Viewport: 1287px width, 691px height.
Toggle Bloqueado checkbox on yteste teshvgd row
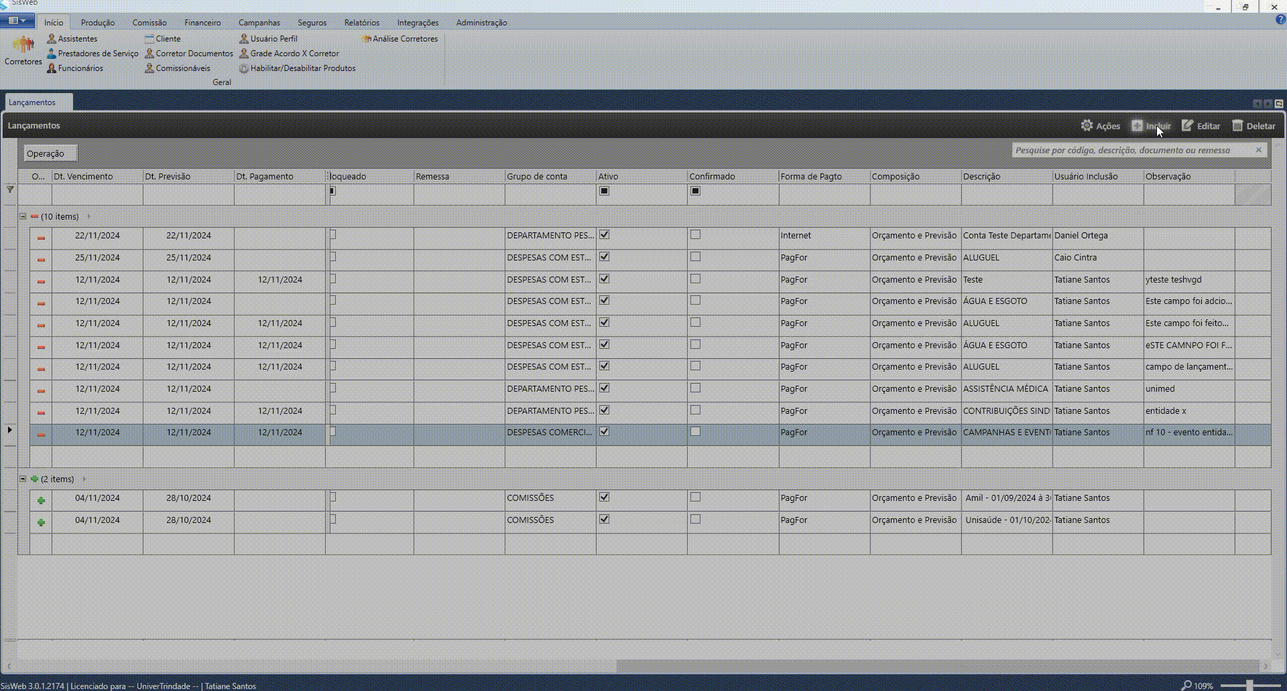(x=332, y=279)
